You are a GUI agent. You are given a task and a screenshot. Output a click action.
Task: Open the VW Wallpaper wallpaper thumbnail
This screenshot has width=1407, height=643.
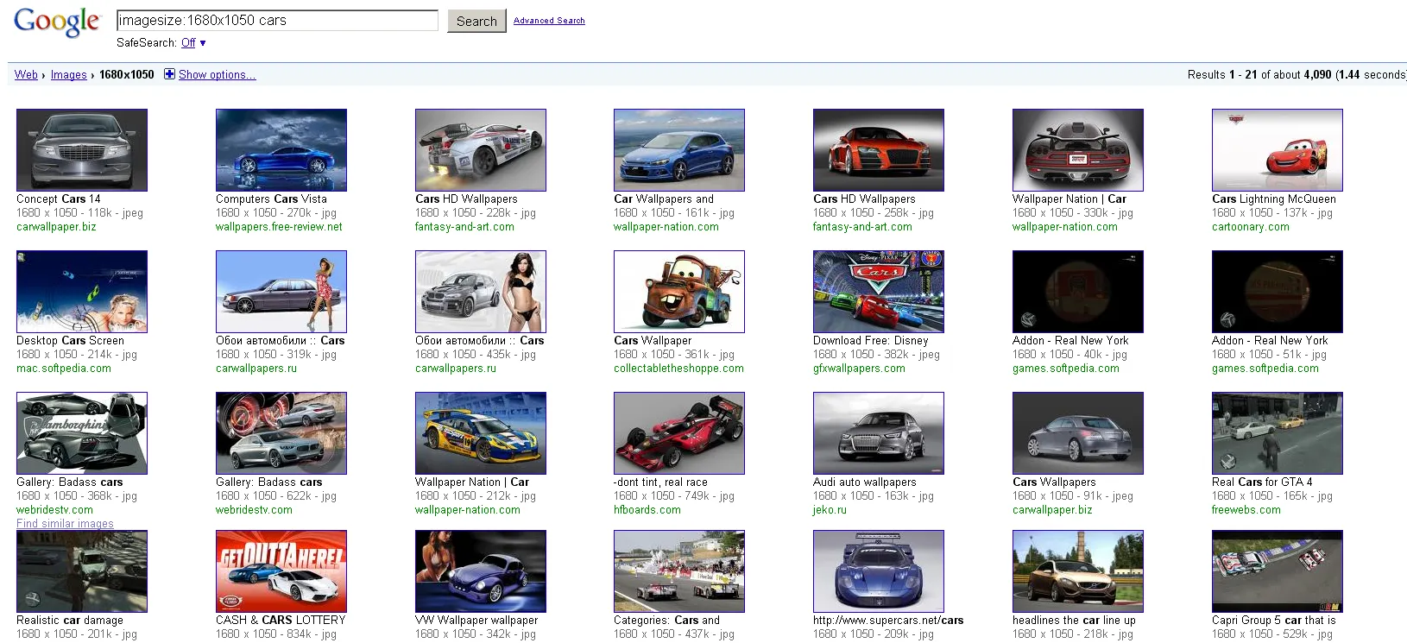click(x=481, y=571)
